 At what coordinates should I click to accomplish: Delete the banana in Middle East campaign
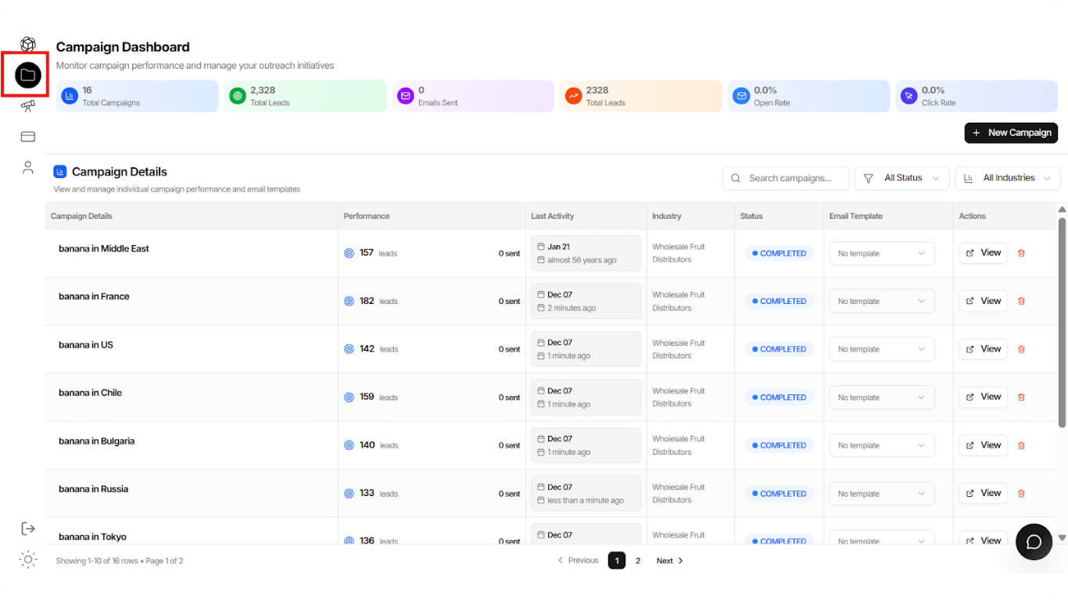click(x=1021, y=253)
